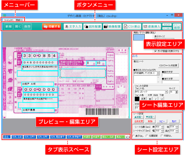Screen dimensions: 185x155
Task: Click the やり直す redo button
Action: point(167,28)
